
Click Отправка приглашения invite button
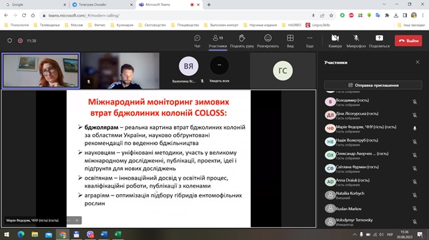373,85
